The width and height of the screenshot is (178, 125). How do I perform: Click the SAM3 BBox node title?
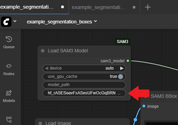point(164,96)
